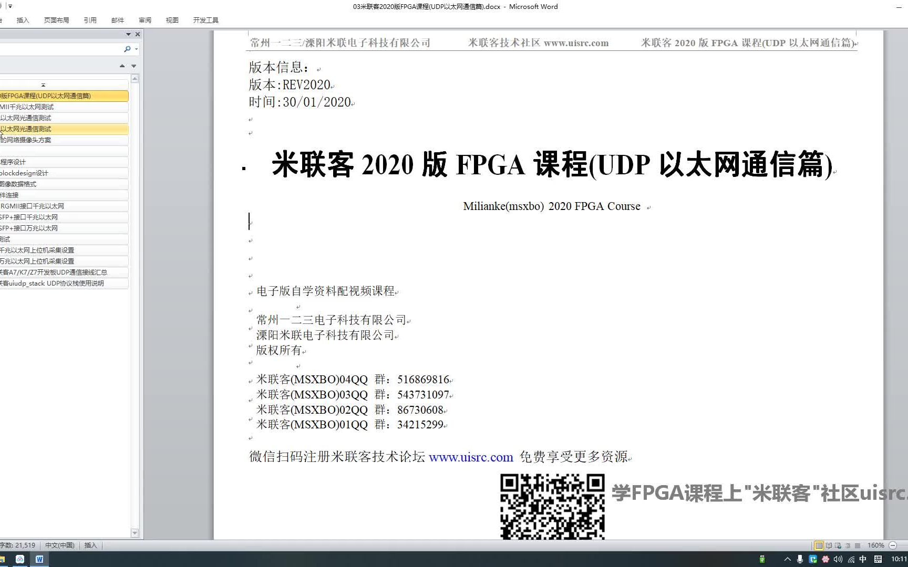Viewport: 908px width, 567px height.
Task: Click QQ group number 543731097
Action: point(424,395)
